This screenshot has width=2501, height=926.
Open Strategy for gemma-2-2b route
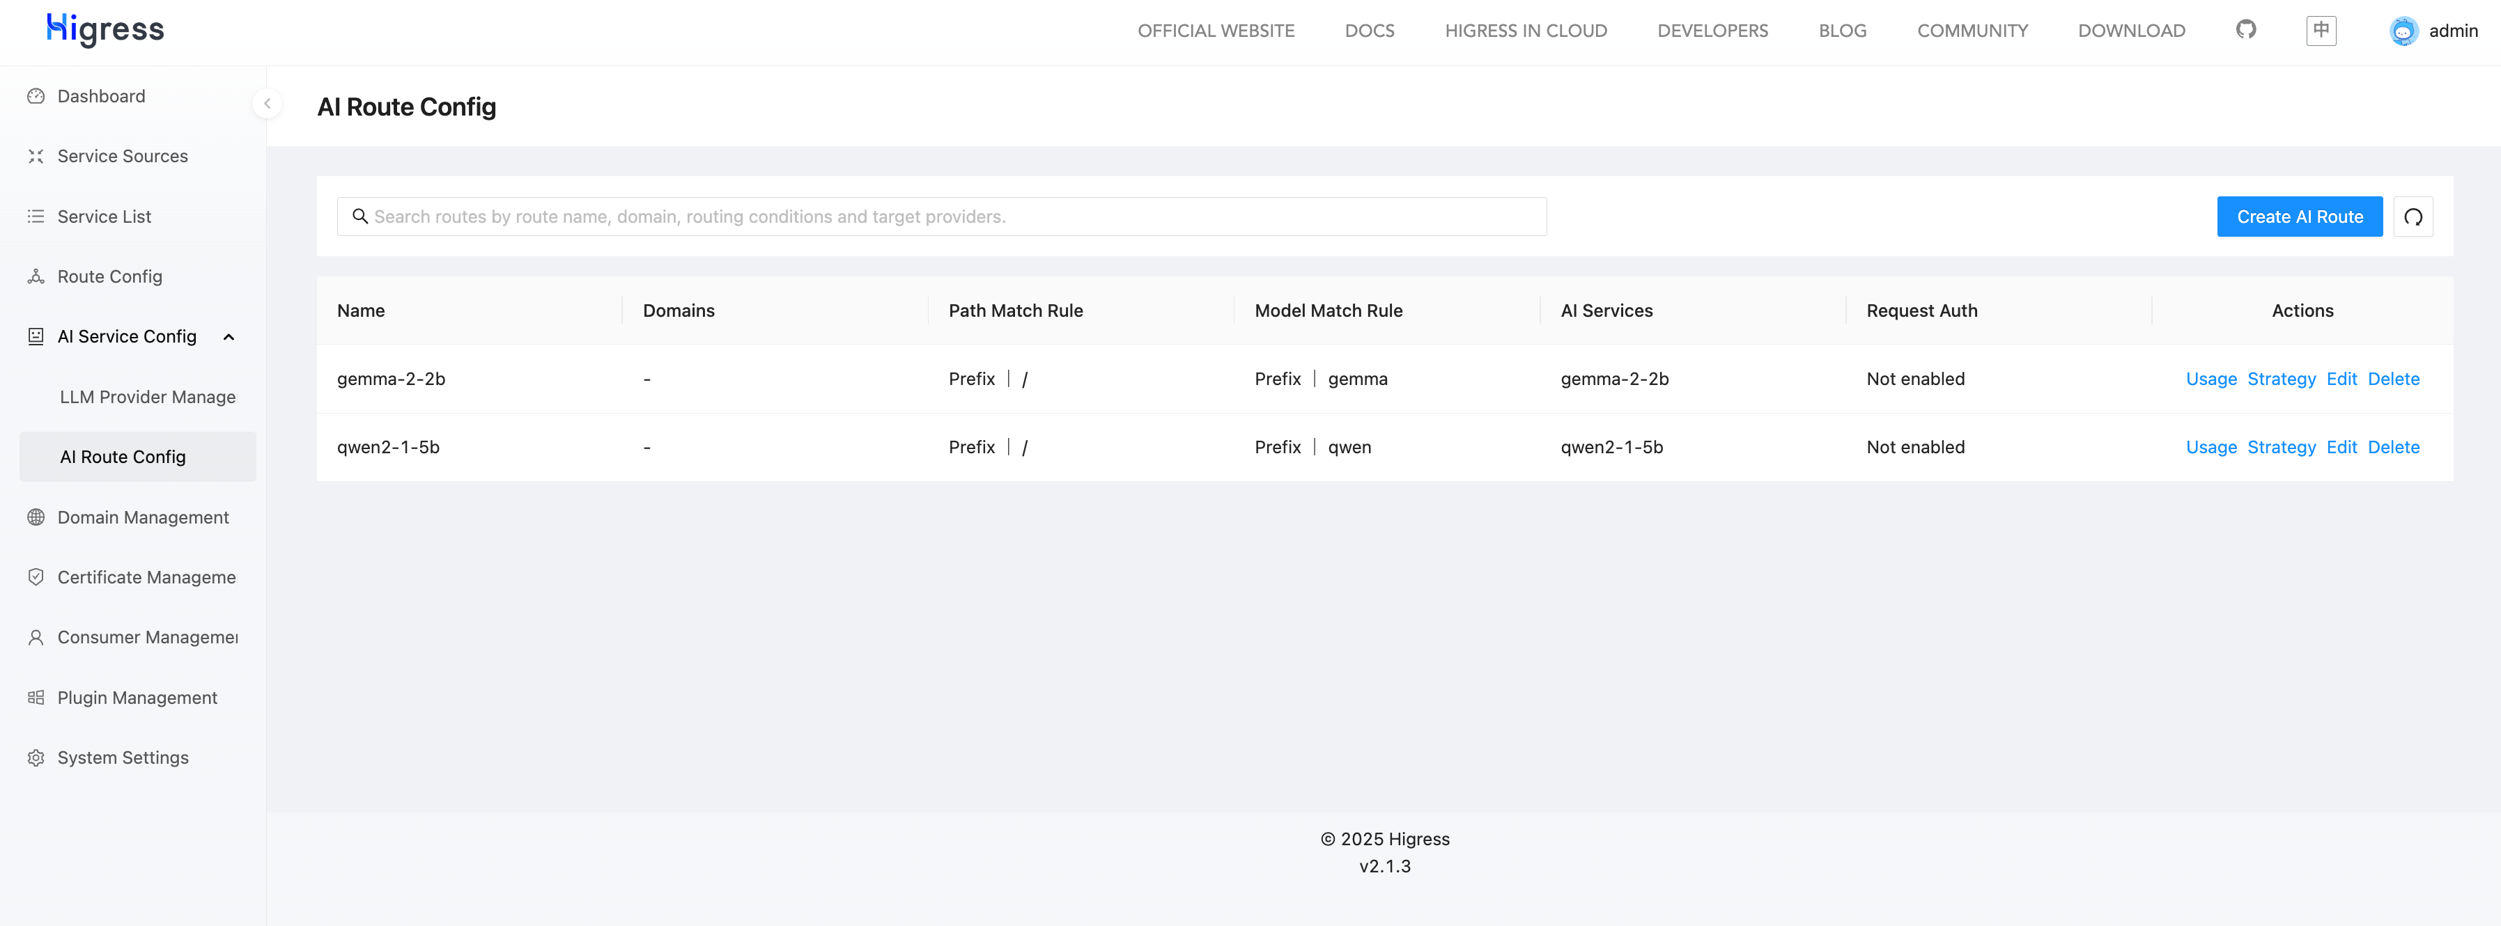click(x=2281, y=379)
